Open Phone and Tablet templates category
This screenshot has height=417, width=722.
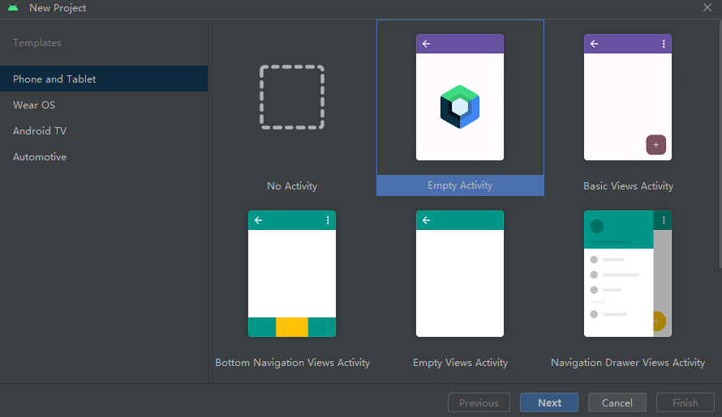click(104, 79)
